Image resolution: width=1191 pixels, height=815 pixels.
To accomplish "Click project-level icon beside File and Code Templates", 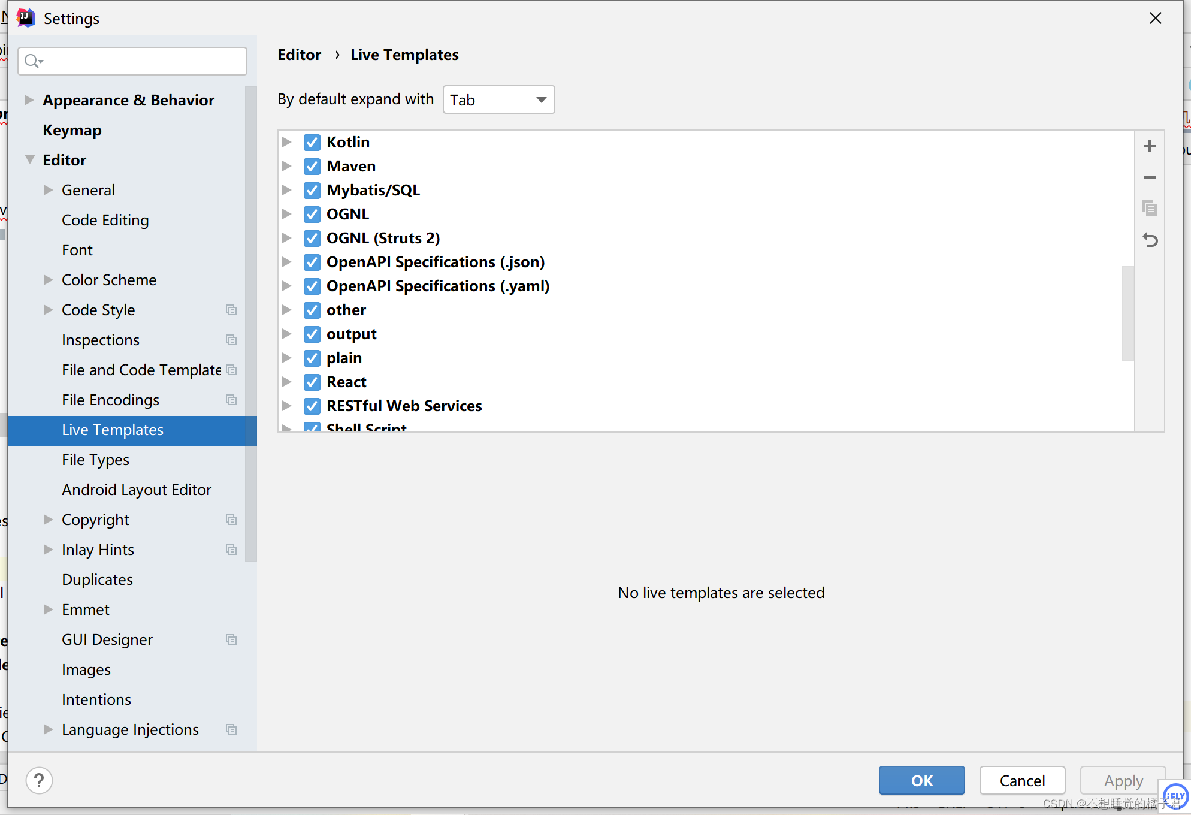I will 231,370.
